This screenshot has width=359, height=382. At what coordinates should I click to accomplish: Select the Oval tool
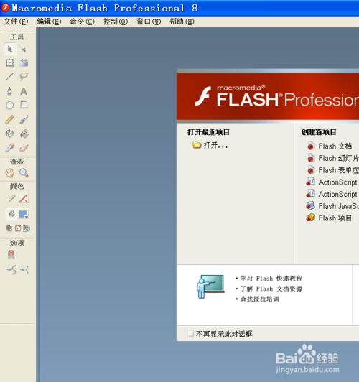point(10,105)
